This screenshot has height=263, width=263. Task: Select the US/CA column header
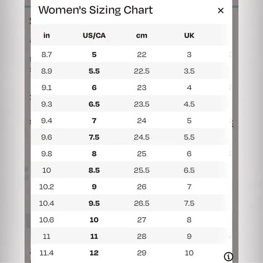click(94, 35)
